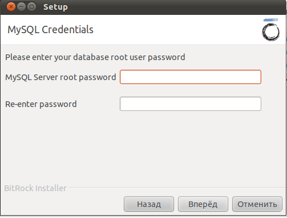The image size is (287, 218).
Task: Go back with the Назад button
Action: pyautogui.click(x=149, y=204)
